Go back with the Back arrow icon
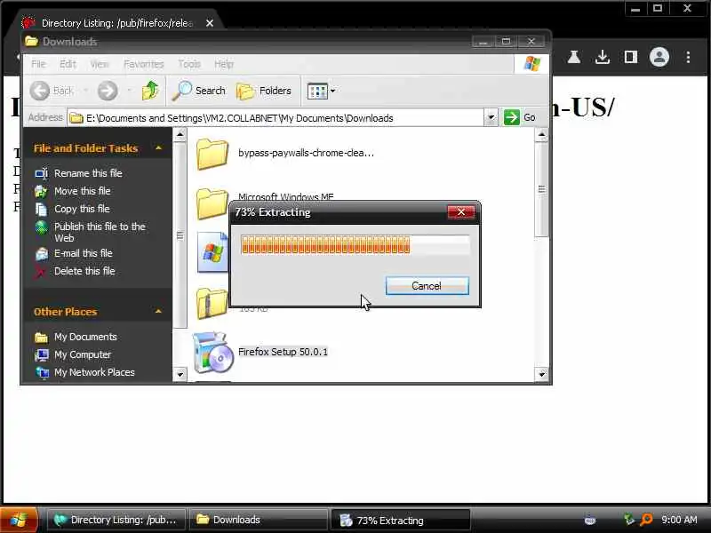The width and height of the screenshot is (711, 533). pyautogui.click(x=40, y=91)
